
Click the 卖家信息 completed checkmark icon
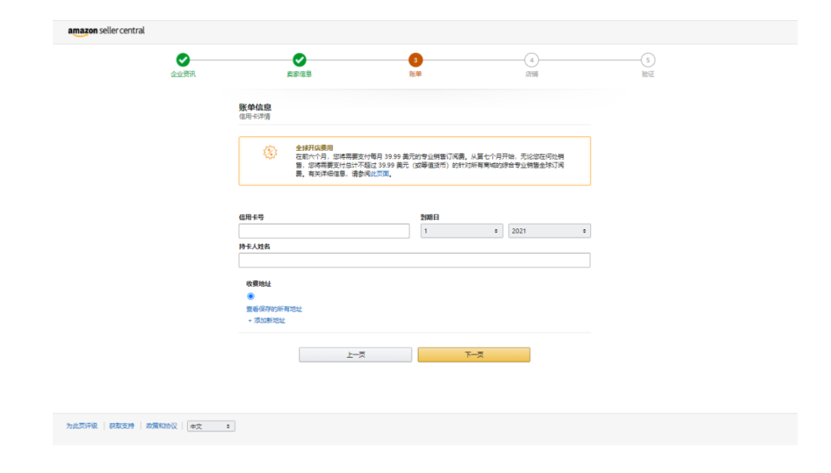point(299,59)
